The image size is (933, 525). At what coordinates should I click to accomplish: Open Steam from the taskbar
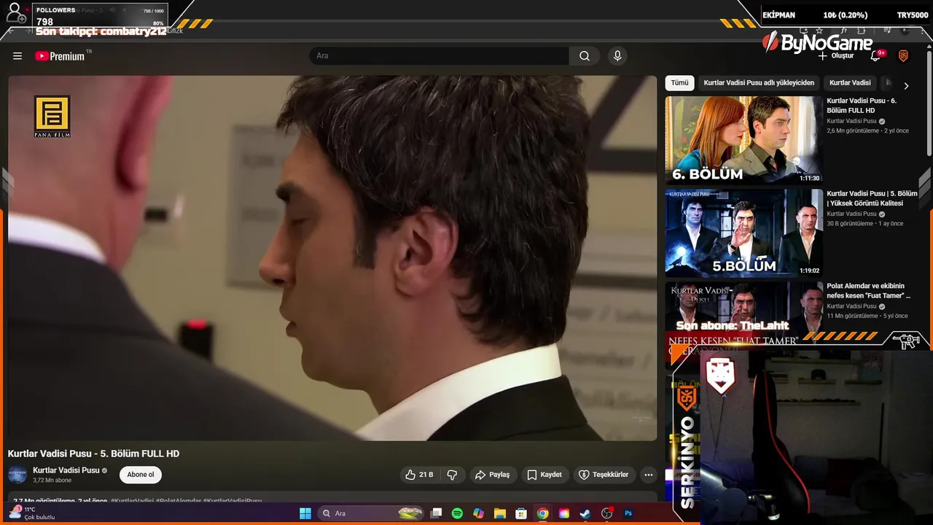click(585, 513)
